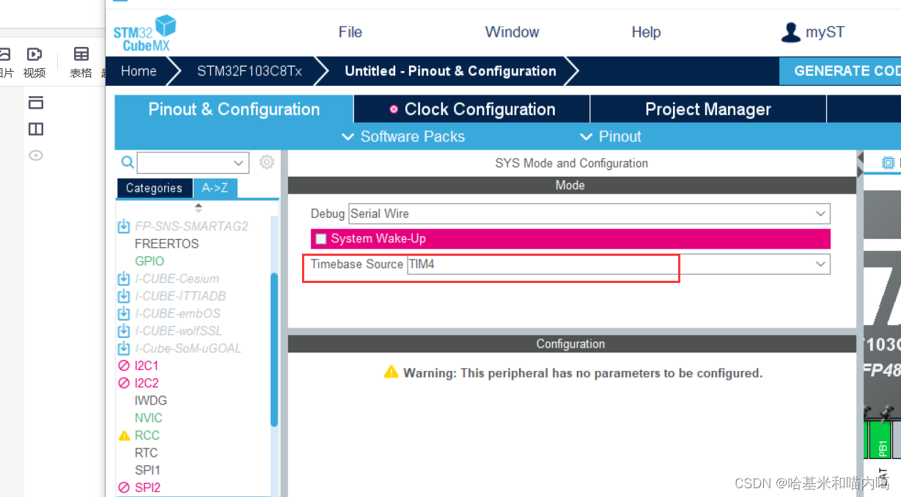
Task: Select FP-SNS-SMARTAG2 in the list
Action: [191, 226]
